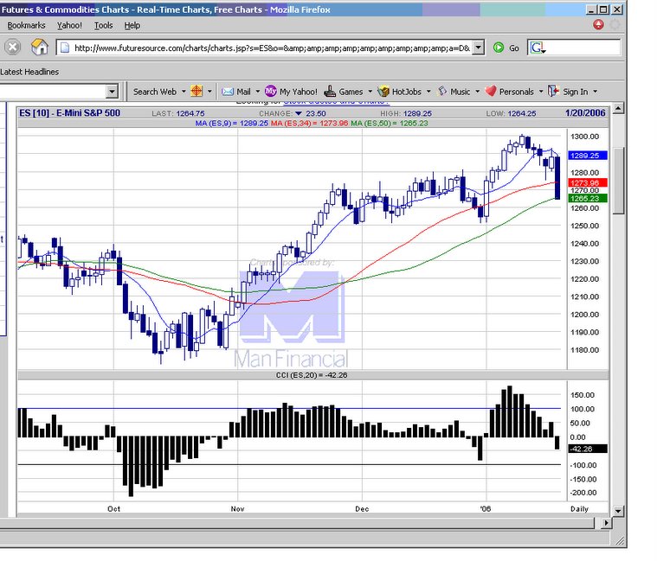The image size is (657, 561).
Task: Expand the Music dropdown arrow
Action: [x=477, y=92]
